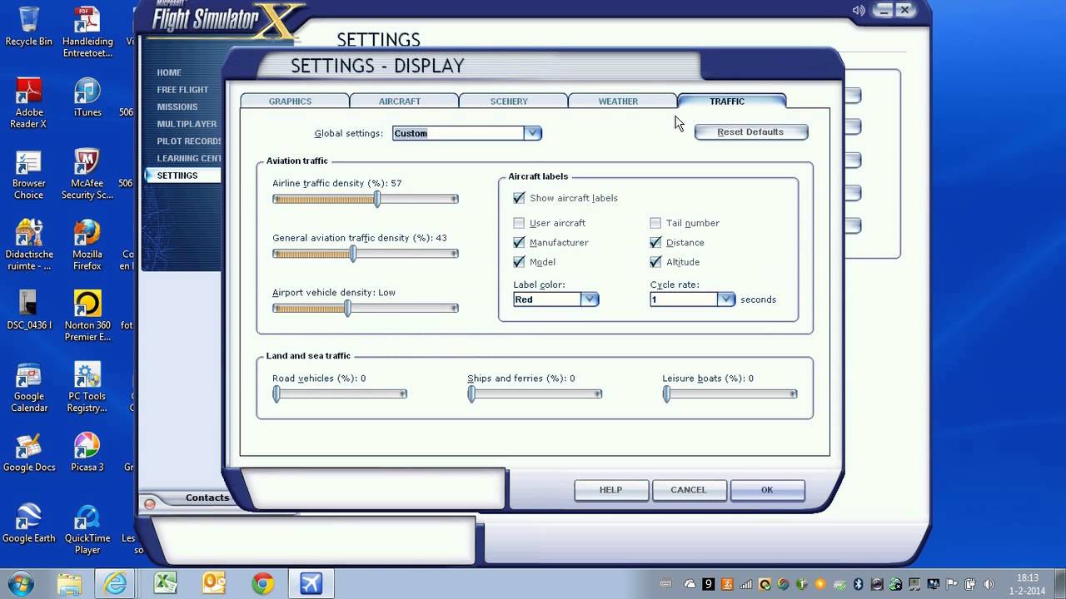Open Internet Explorer from the taskbar
The height and width of the screenshot is (599, 1066).
[116, 583]
